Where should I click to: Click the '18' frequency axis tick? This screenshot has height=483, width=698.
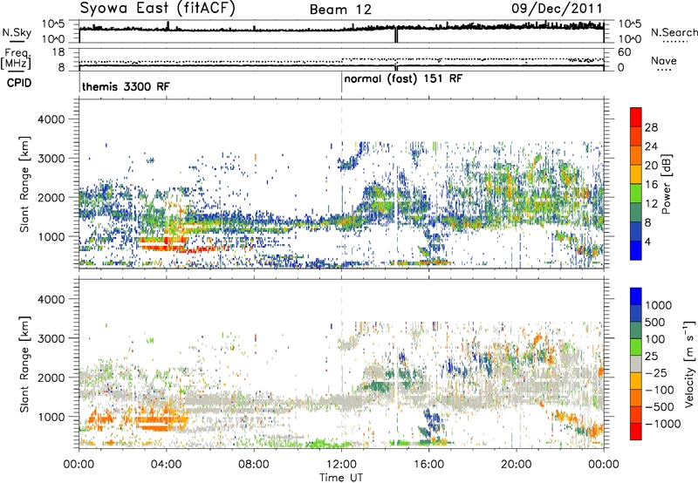pos(58,52)
